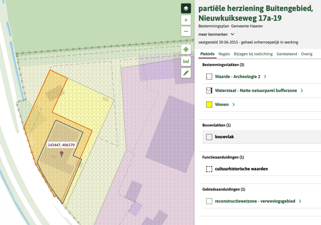321x225 pixels.
Task: Click the Waterstaat bufferzone legend icon
Action: click(209, 91)
